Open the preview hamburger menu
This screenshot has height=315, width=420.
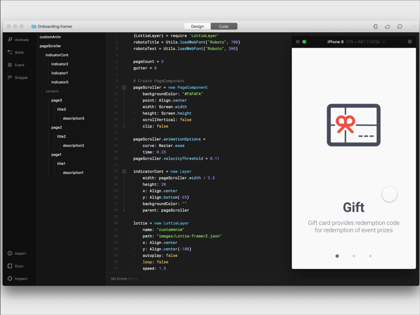(409, 41)
